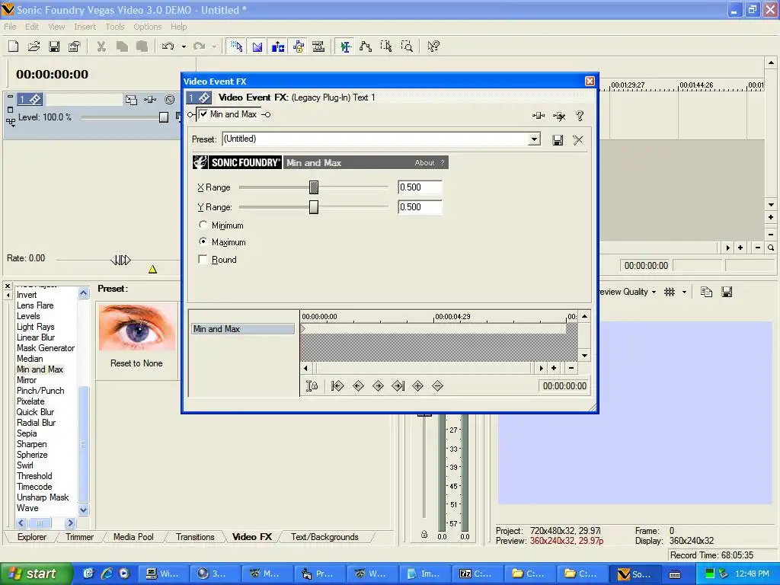
Task: Click the Undo arrow icon
Action: [168, 46]
